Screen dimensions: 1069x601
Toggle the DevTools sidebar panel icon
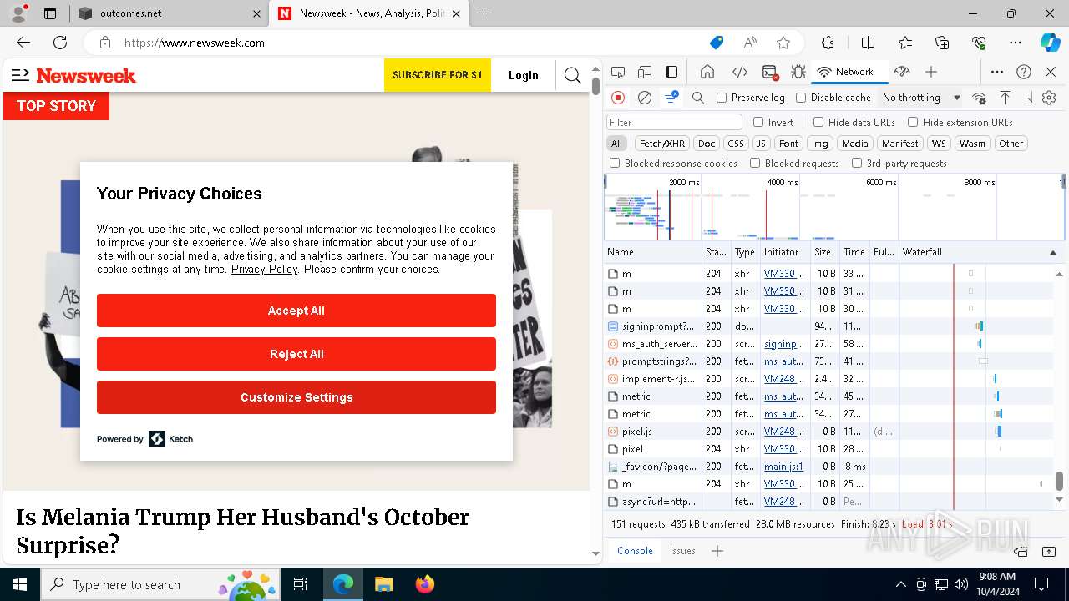coord(671,72)
